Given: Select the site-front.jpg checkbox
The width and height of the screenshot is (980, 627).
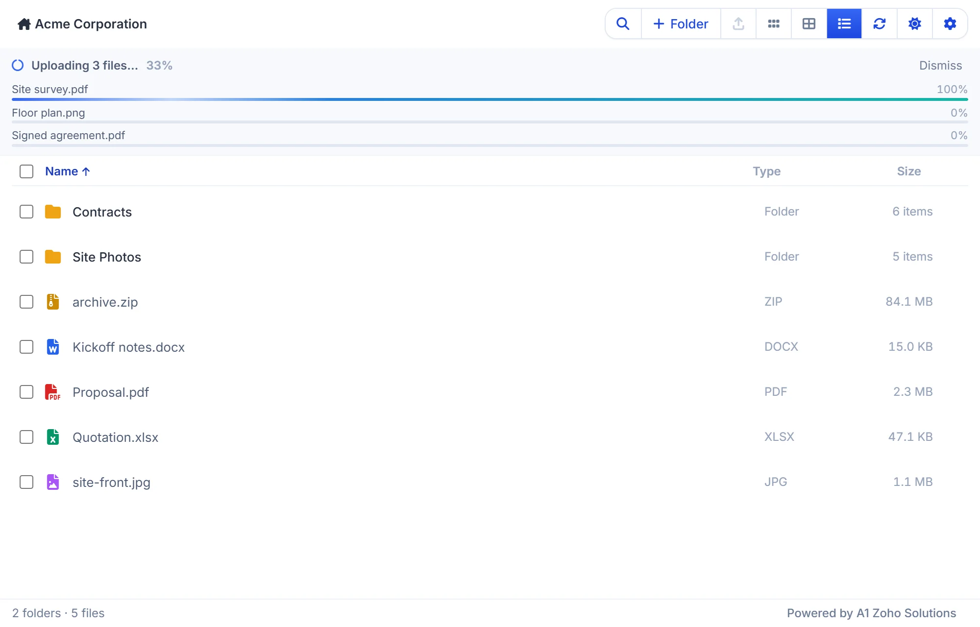Looking at the screenshot, I should point(26,482).
